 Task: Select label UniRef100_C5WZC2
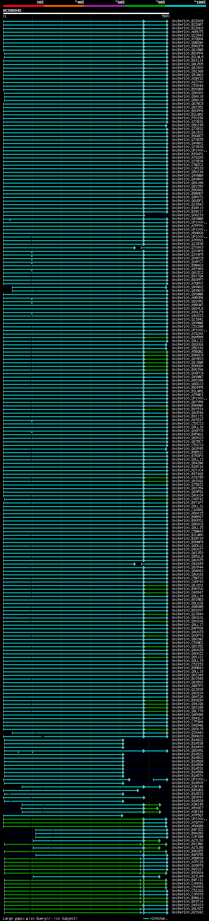click(187, 165)
